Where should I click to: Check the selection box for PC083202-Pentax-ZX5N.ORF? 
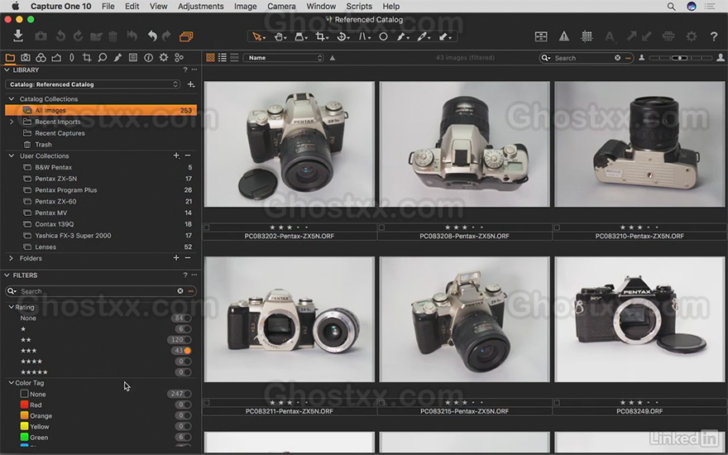[x=207, y=227]
